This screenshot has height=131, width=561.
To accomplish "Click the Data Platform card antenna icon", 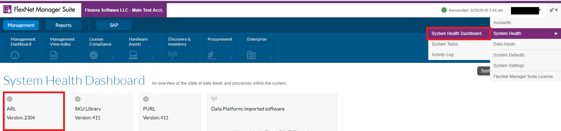I will [x=214, y=99].
